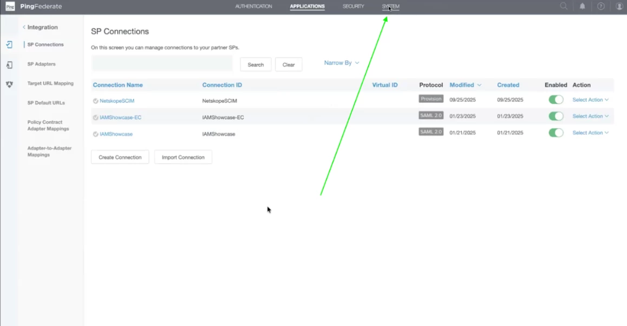Click Import Connection button
Screen dimensions: 627x326
tap(183, 157)
